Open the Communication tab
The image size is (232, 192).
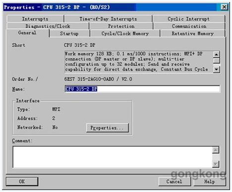[189, 26]
